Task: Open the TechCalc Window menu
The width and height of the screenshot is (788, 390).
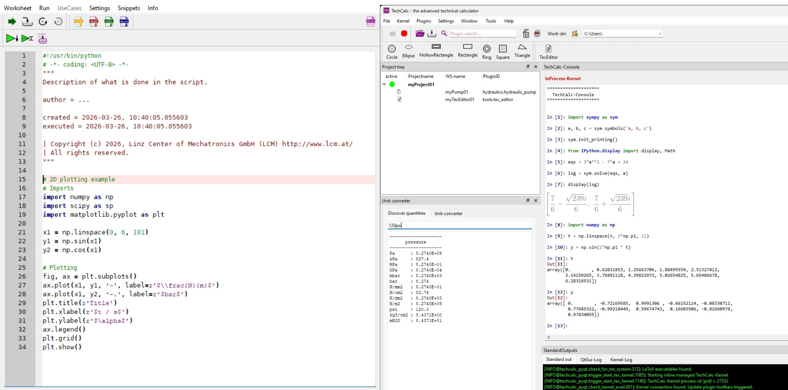Action: (x=469, y=21)
